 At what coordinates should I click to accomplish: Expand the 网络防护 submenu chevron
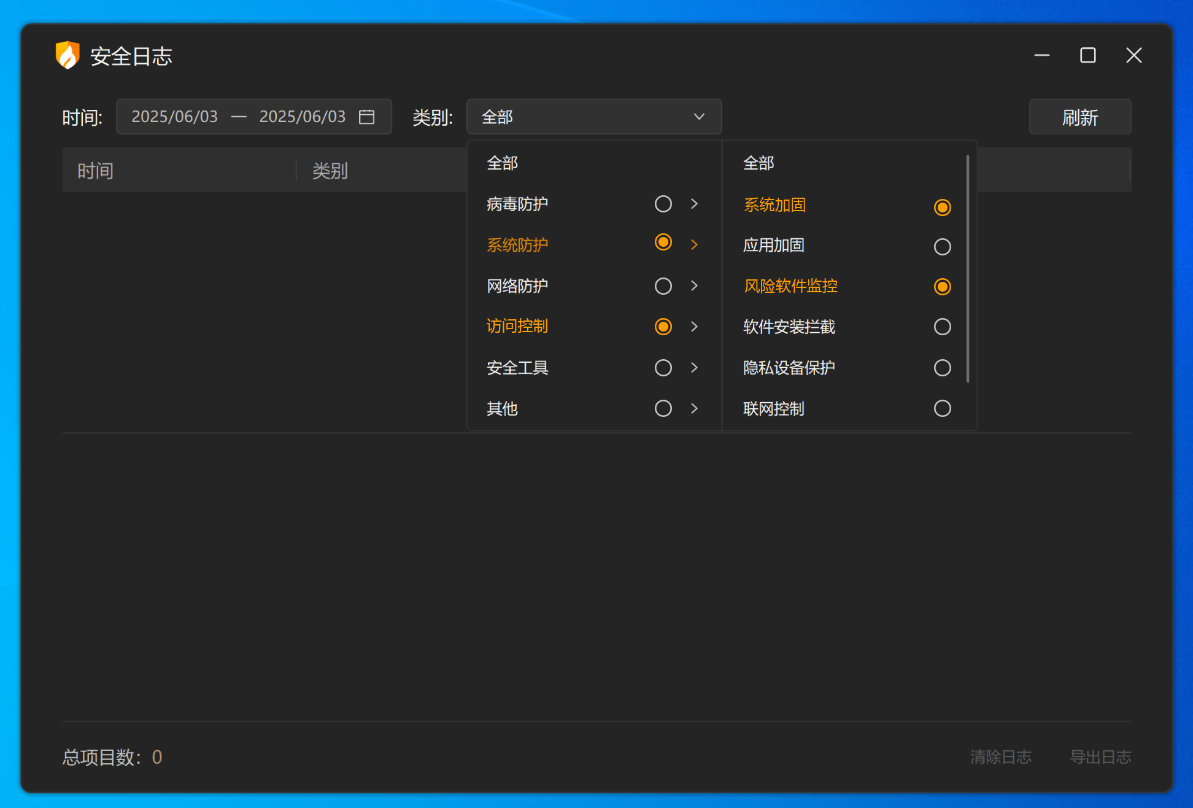pos(694,286)
